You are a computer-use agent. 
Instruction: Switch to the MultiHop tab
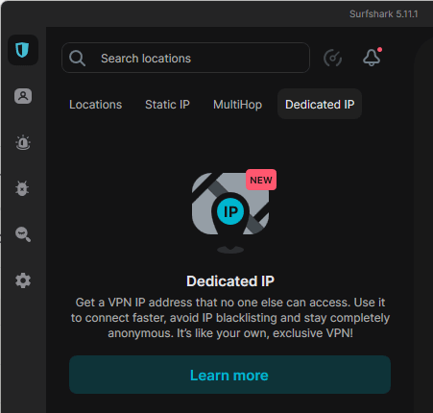237,105
